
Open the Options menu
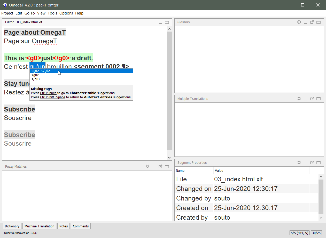click(x=66, y=13)
